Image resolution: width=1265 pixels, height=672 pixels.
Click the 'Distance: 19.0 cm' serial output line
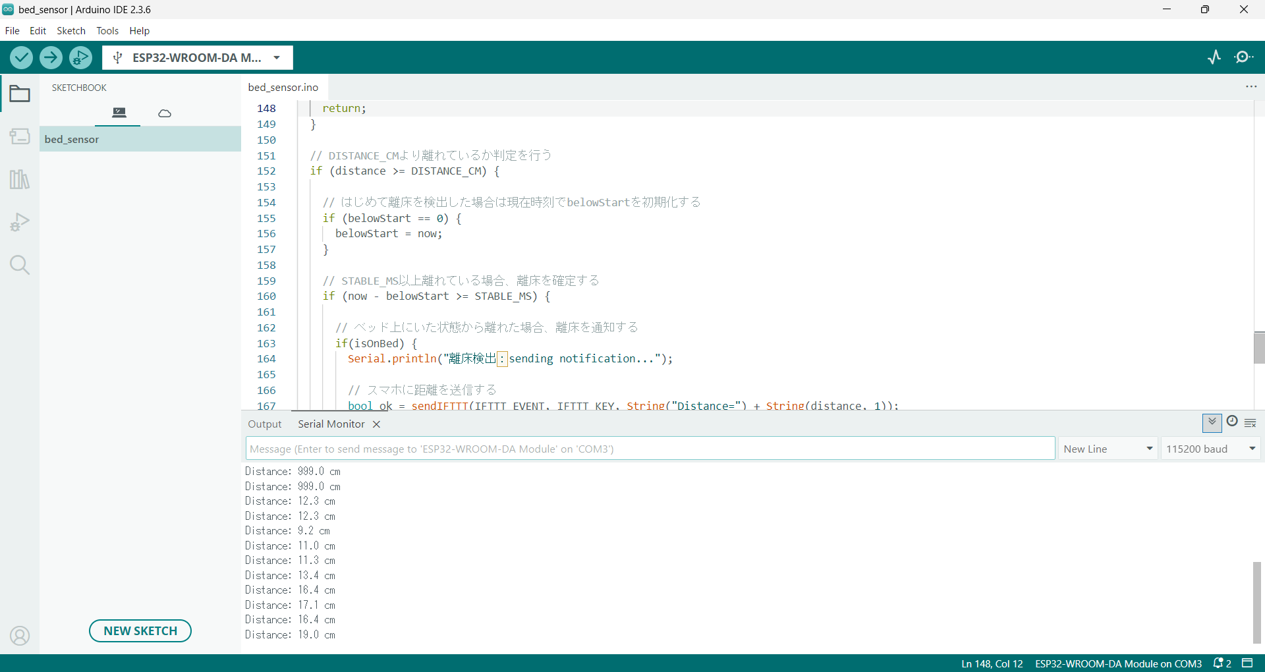pyautogui.click(x=290, y=635)
